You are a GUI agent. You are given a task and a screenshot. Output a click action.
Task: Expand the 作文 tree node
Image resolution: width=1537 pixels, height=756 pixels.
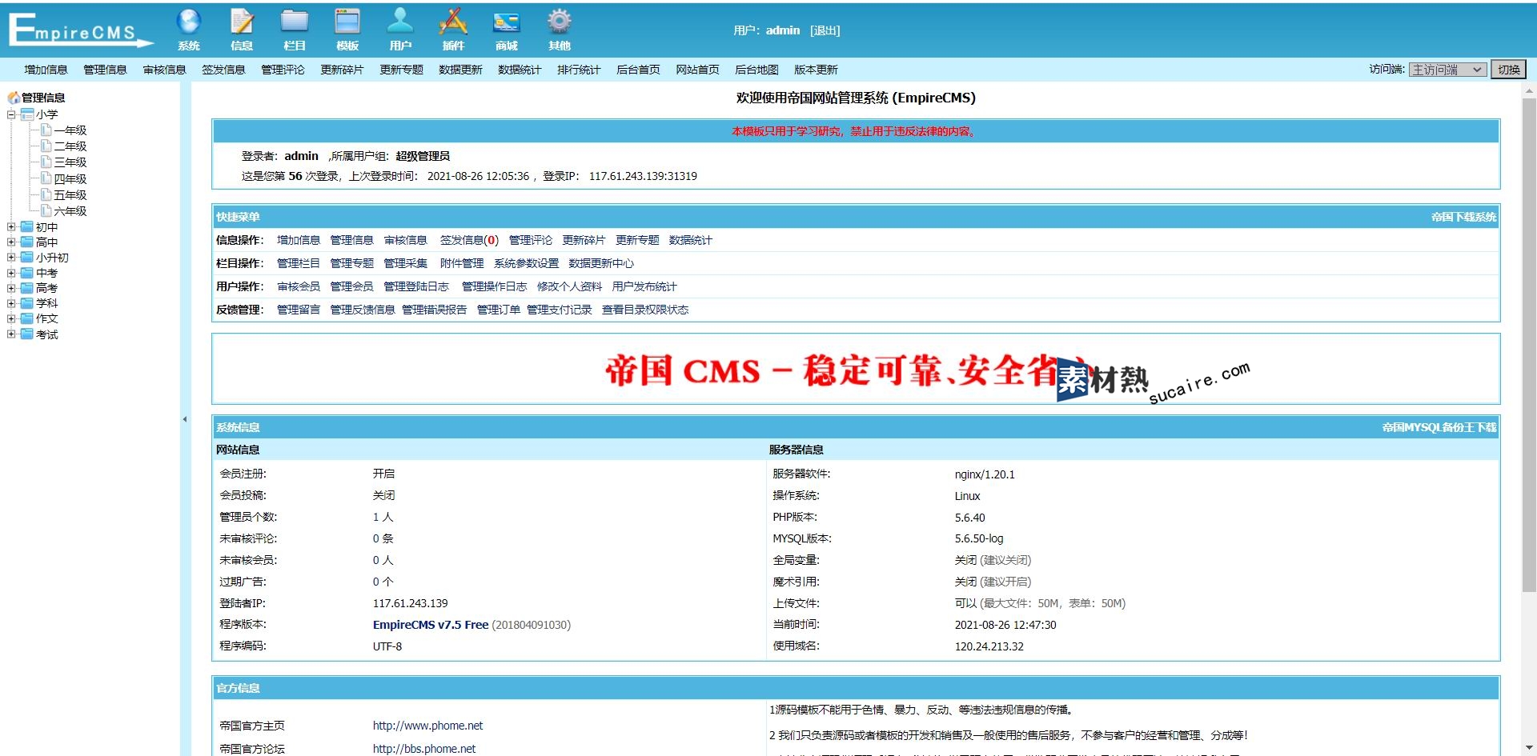pyautogui.click(x=11, y=318)
